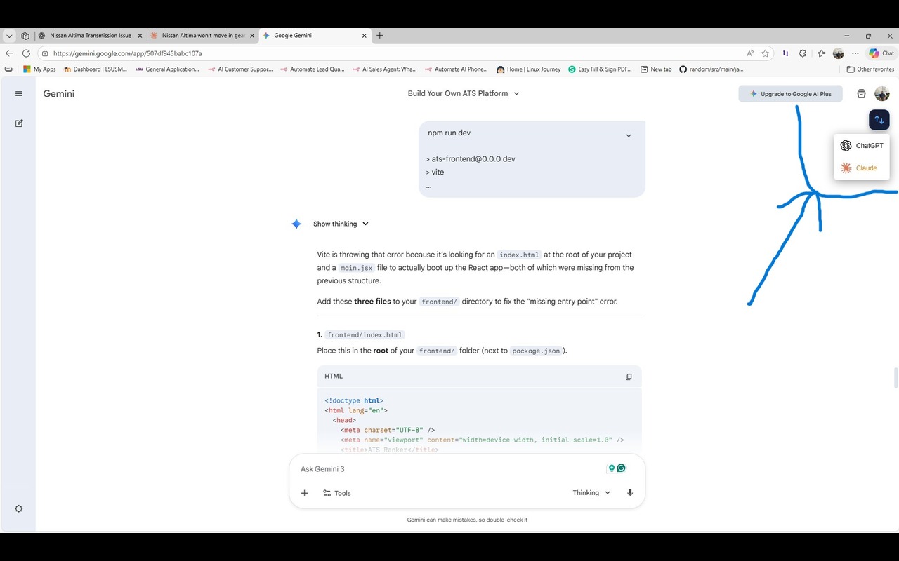Open General Application bookmark
This screenshot has width=899, height=561.
pos(167,69)
